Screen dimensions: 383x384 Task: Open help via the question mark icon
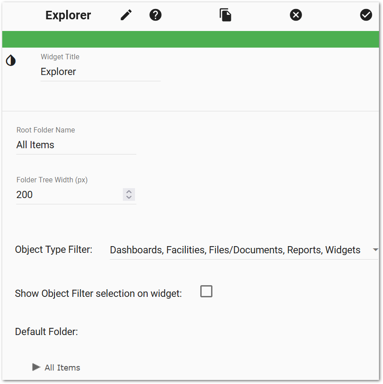[x=155, y=15]
